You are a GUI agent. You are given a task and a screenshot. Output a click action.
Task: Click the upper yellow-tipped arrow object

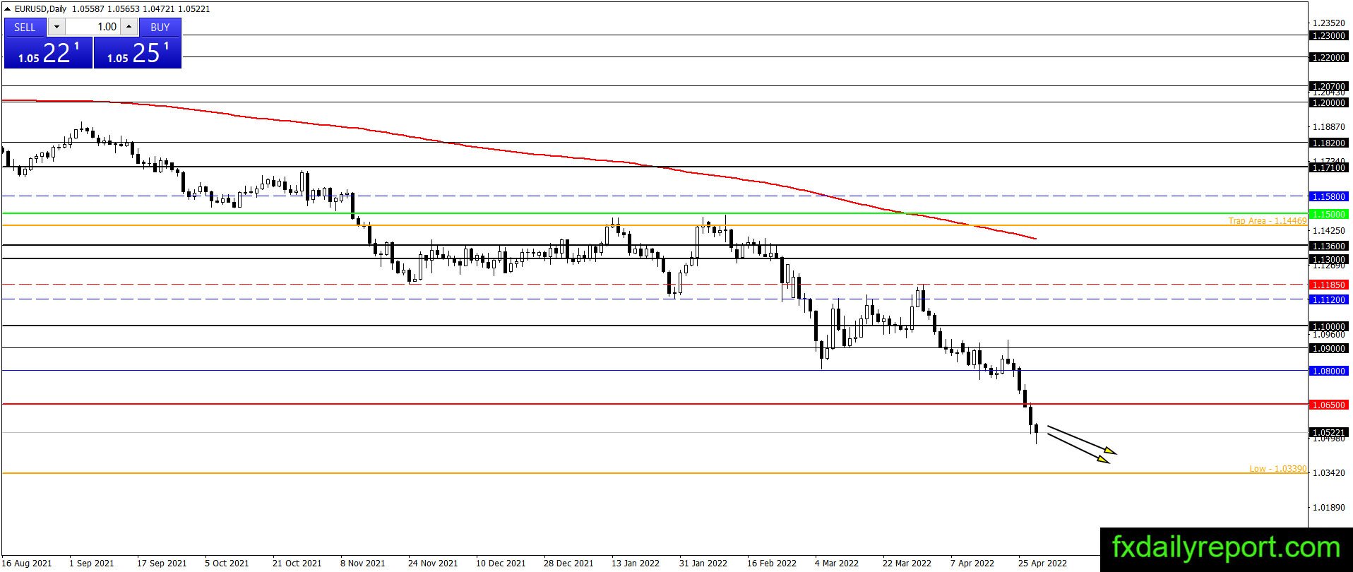[1081, 439]
